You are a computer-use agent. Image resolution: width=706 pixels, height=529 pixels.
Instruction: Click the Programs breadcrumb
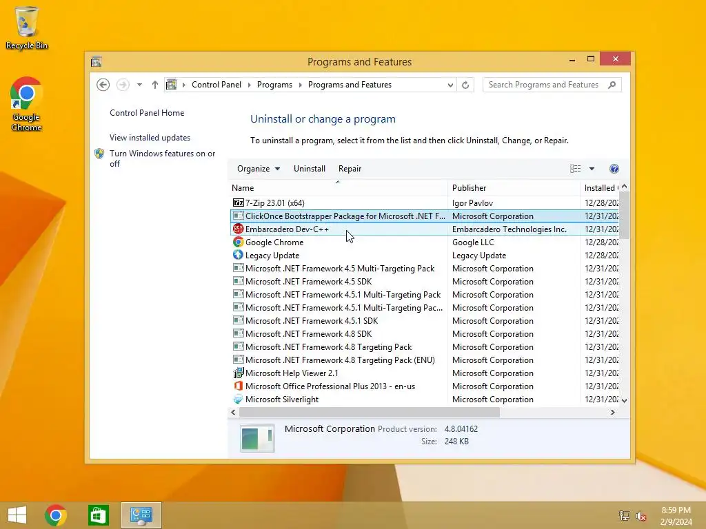click(274, 85)
